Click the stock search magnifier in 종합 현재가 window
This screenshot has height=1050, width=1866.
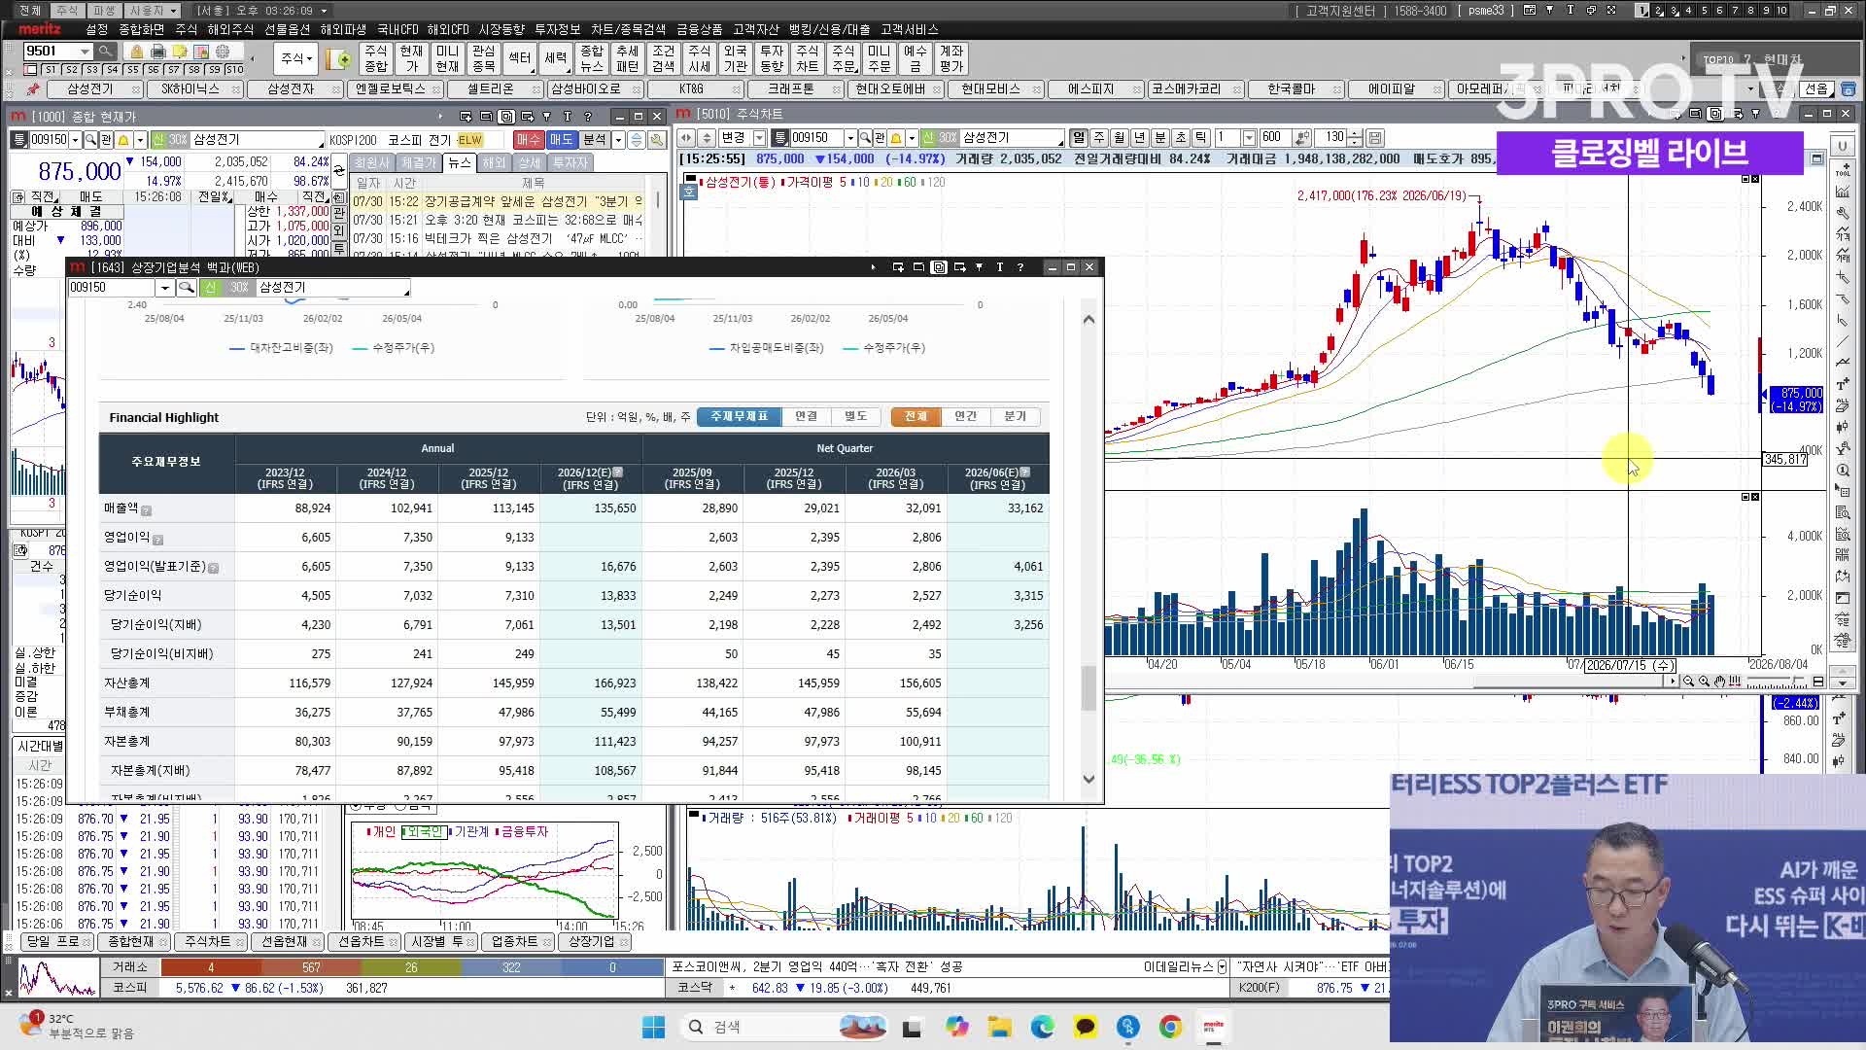90,140
